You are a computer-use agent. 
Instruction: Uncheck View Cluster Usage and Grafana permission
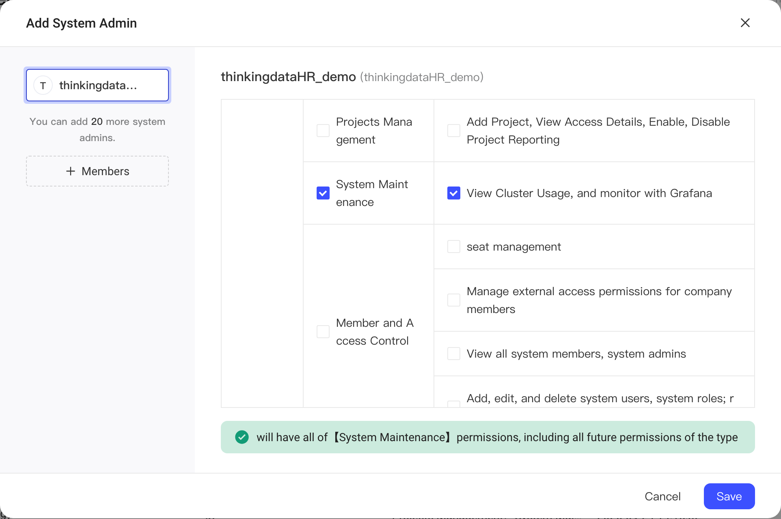coord(454,193)
